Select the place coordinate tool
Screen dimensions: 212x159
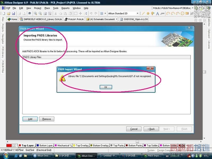tap(162, 14)
